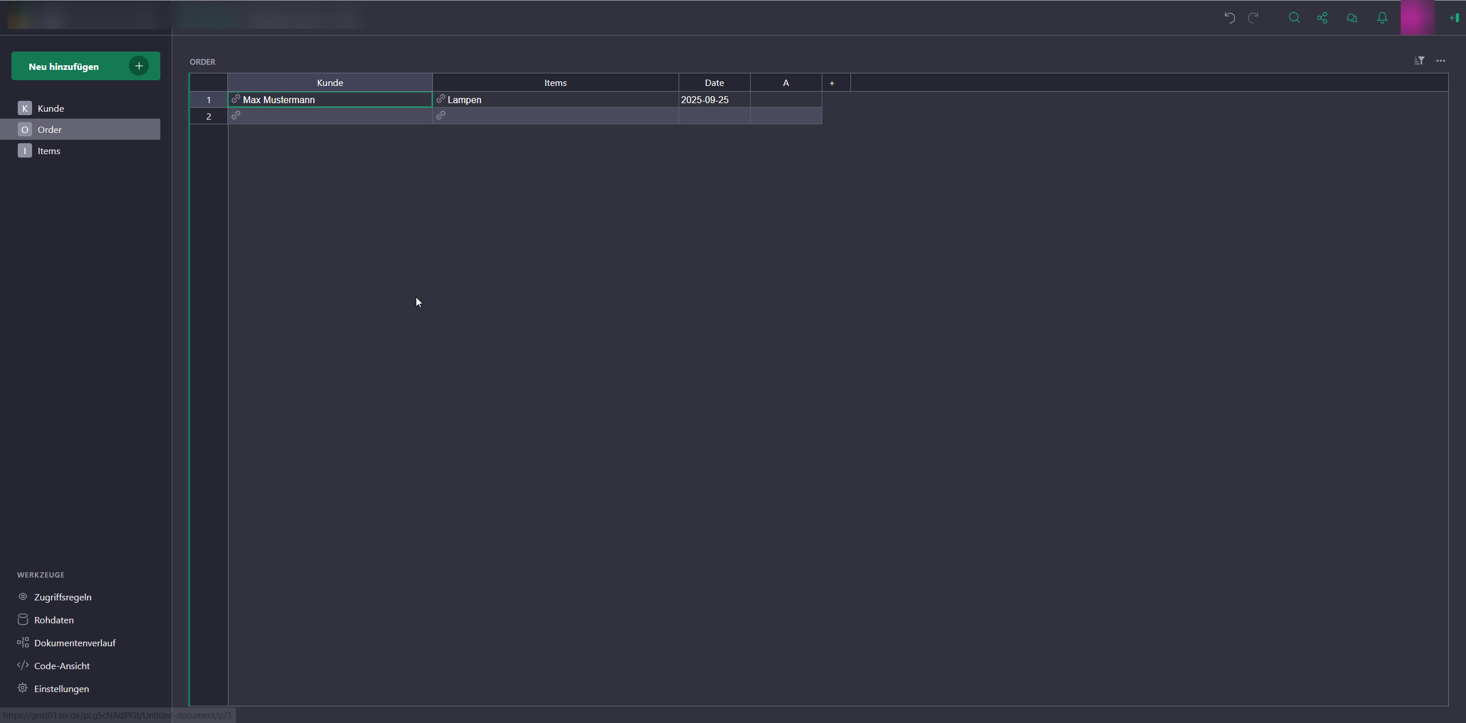Open the share document icon
The height and width of the screenshot is (723, 1466).
click(1322, 18)
